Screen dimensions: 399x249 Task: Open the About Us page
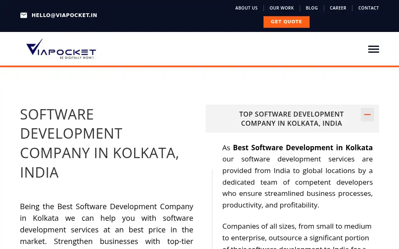(246, 8)
